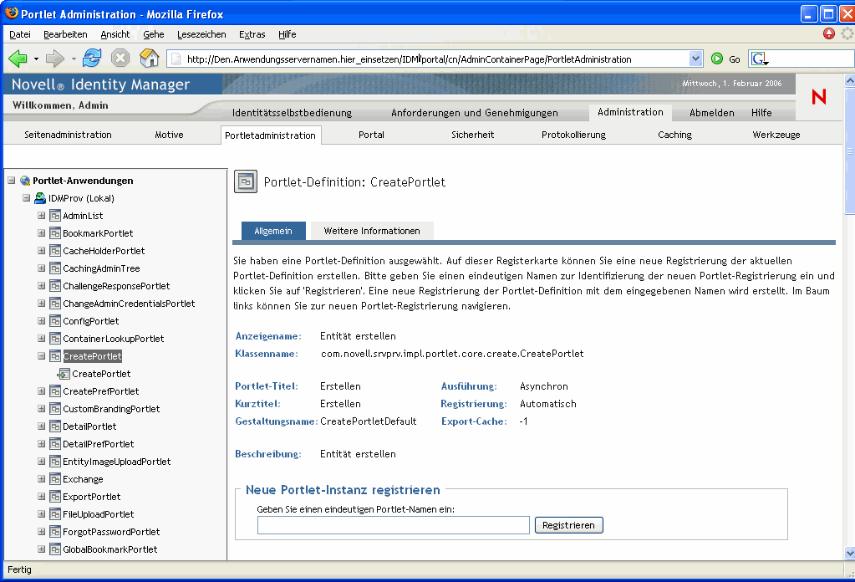Open the Sicherheit tab
The width and height of the screenshot is (855, 582).
[x=472, y=135]
